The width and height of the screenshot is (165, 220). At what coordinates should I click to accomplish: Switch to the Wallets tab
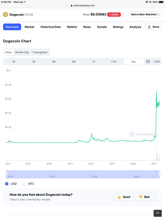click(72, 27)
